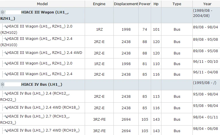220x135 pixels.
Task: Open HIACE IV Bus 2.7 4WD (RCH19_) entry
Action: (43, 130)
